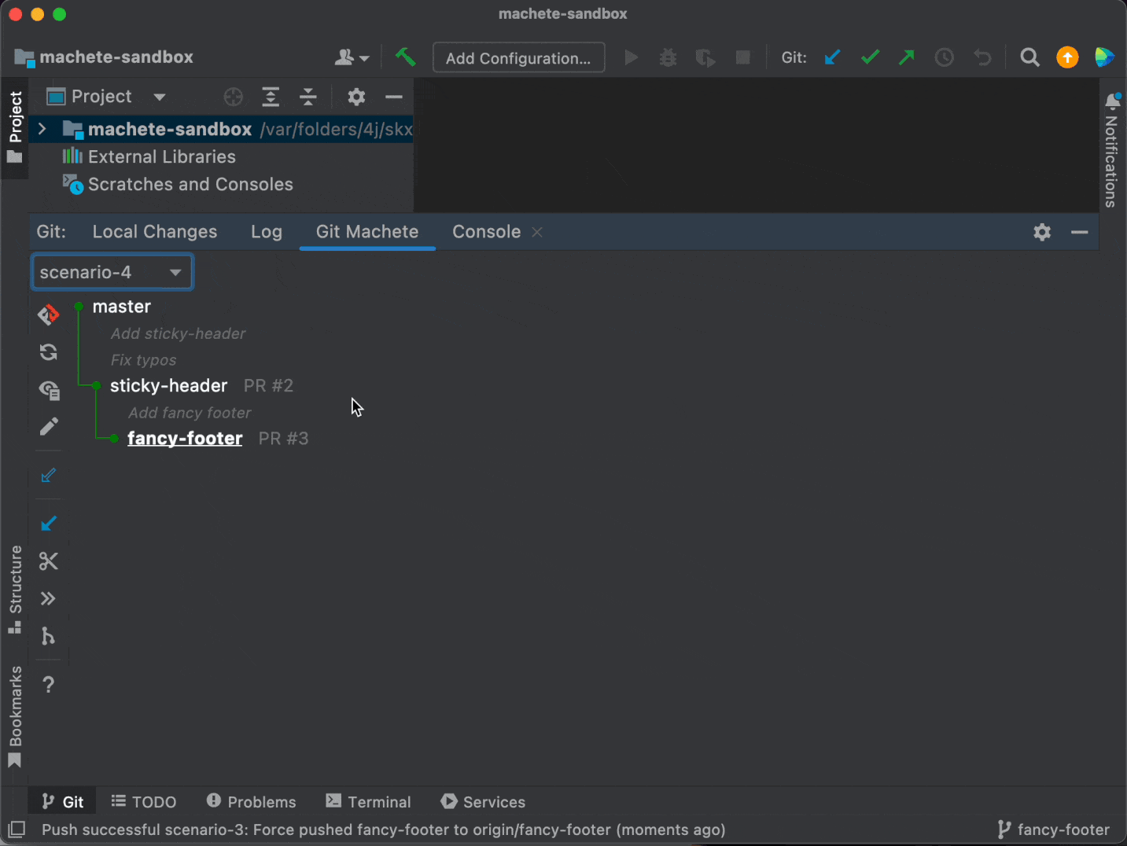Click Git Push green arrow
Image resolution: width=1127 pixels, height=846 pixels.
pyautogui.click(x=907, y=57)
